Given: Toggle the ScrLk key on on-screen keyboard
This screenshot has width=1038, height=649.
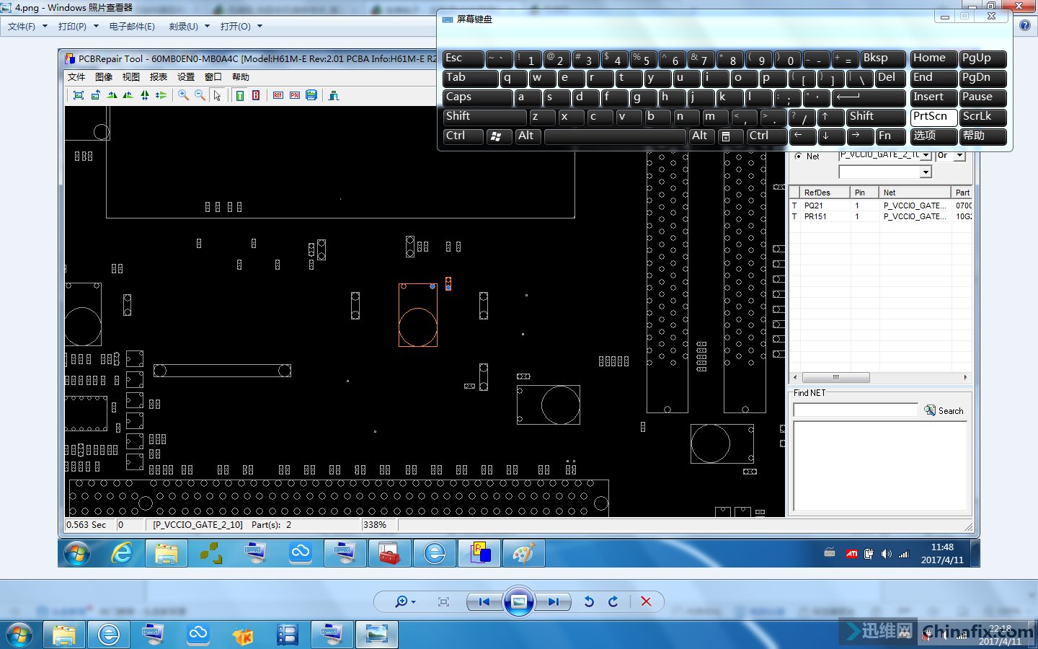Looking at the screenshot, I should (x=983, y=117).
